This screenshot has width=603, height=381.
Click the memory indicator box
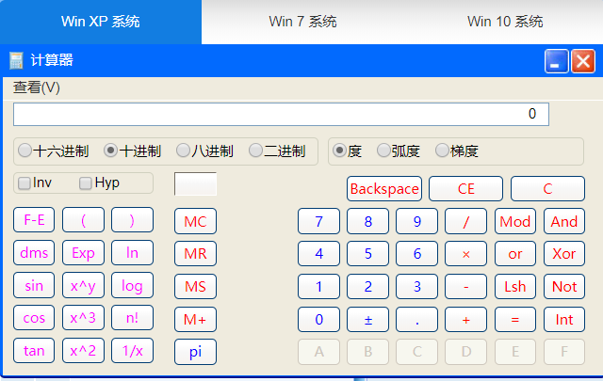coord(195,184)
